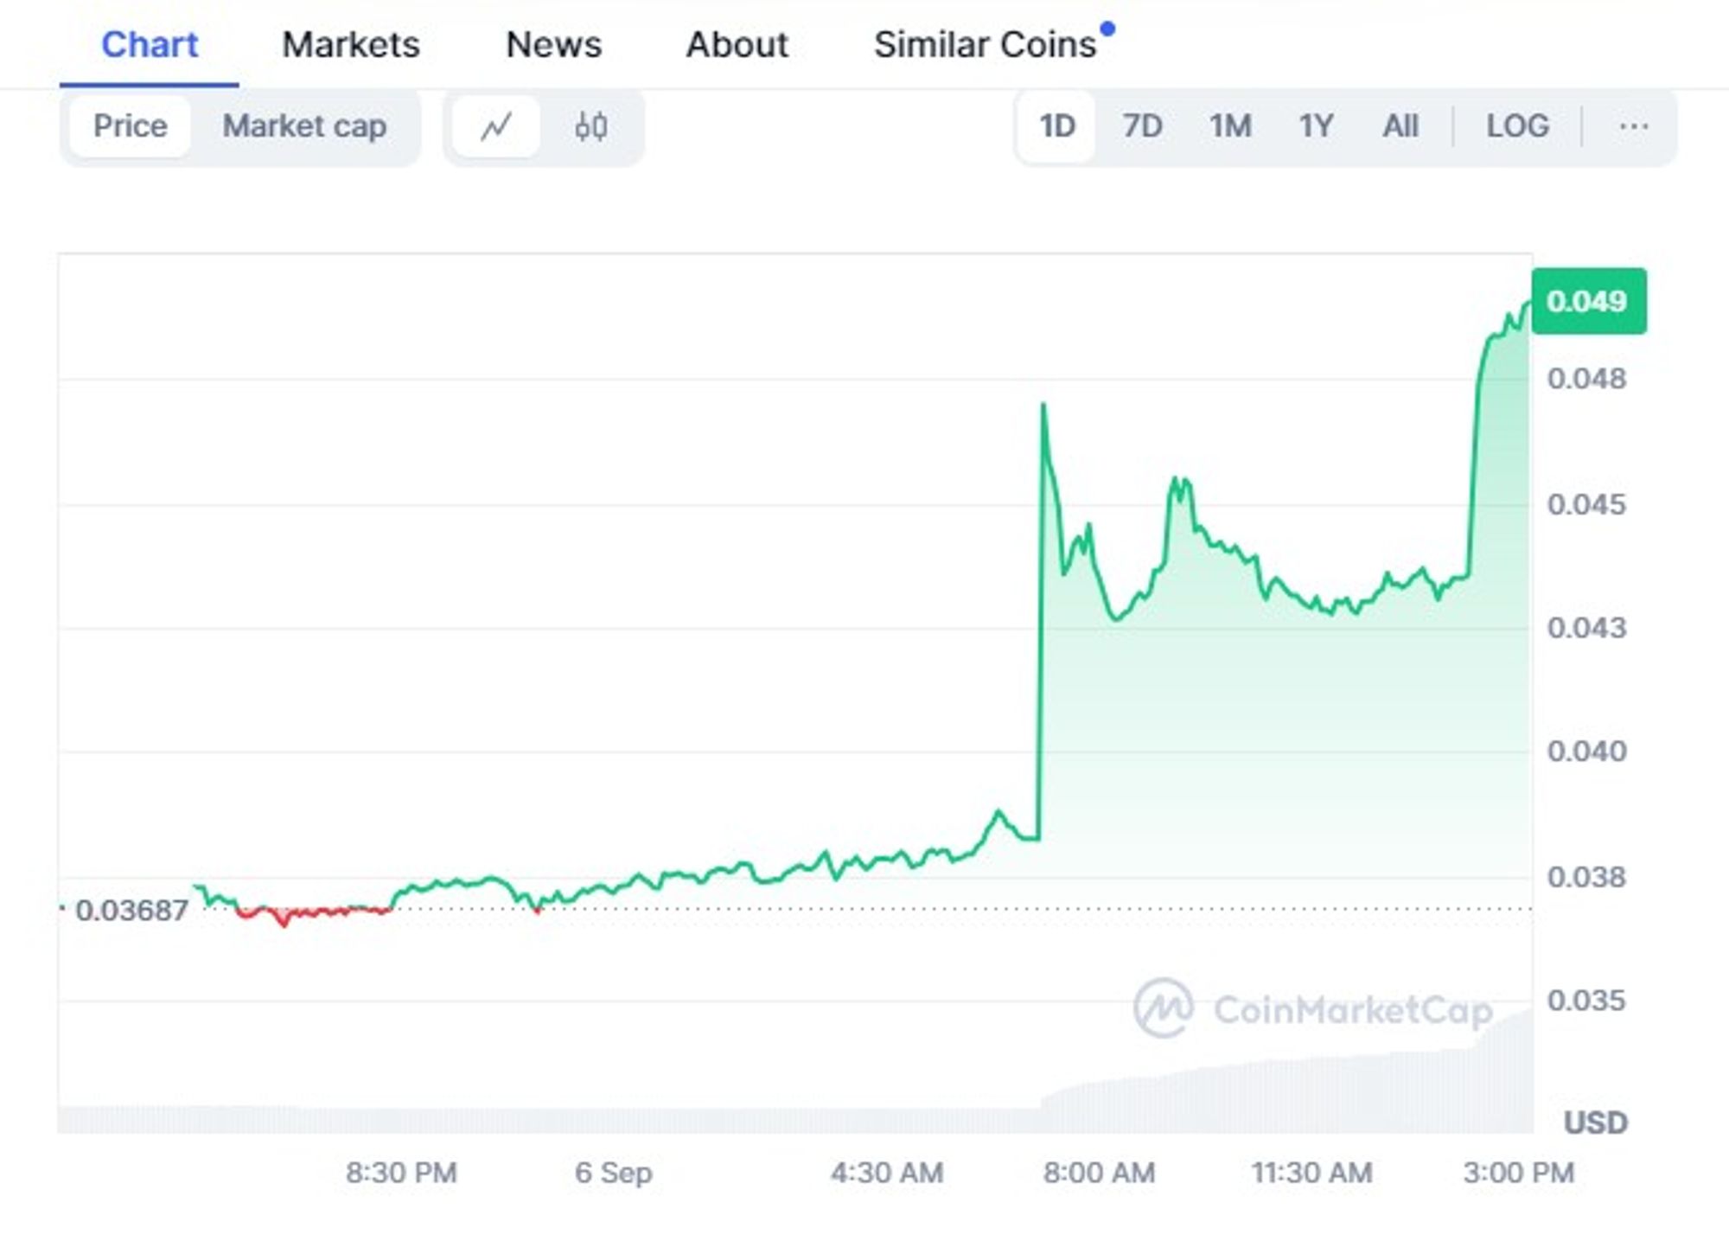Toggle LOG scale on chart
This screenshot has width=1729, height=1241.
tap(1517, 126)
